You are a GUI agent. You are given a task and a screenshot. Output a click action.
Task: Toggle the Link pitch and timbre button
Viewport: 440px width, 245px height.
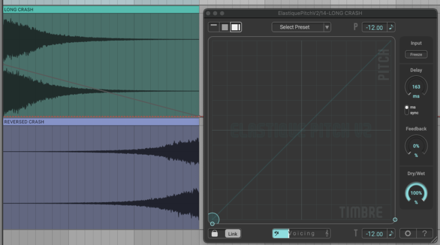pyautogui.click(x=233, y=233)
